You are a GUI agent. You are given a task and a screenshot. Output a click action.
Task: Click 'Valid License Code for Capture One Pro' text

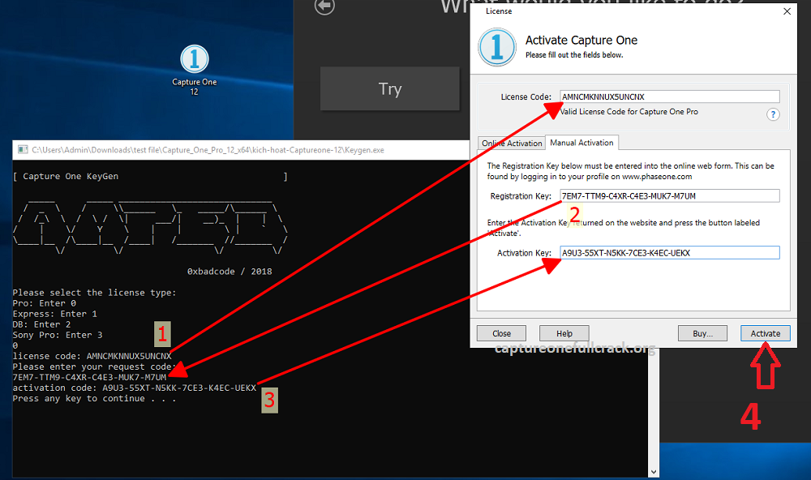coord(629,112)
